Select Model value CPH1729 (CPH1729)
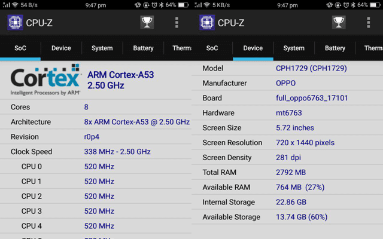Screen dimensions: 383x239 [x=311, y=68]
